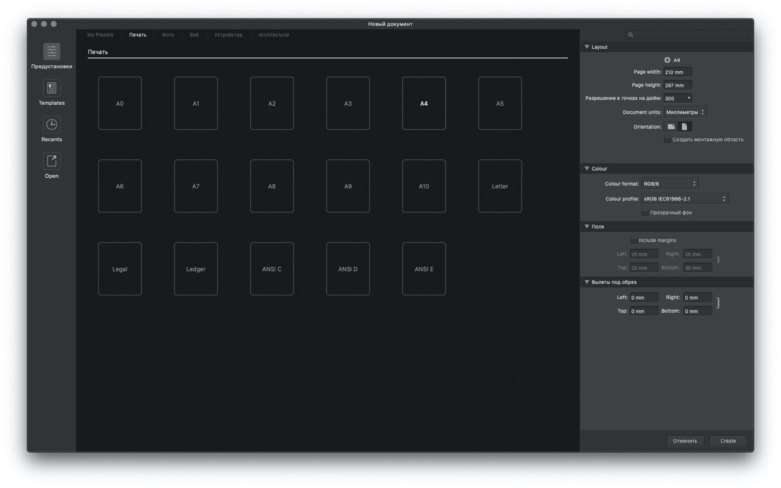Switch to the Фото tab
This screenshot has height=488, width=781.
(x=168, y=35)
